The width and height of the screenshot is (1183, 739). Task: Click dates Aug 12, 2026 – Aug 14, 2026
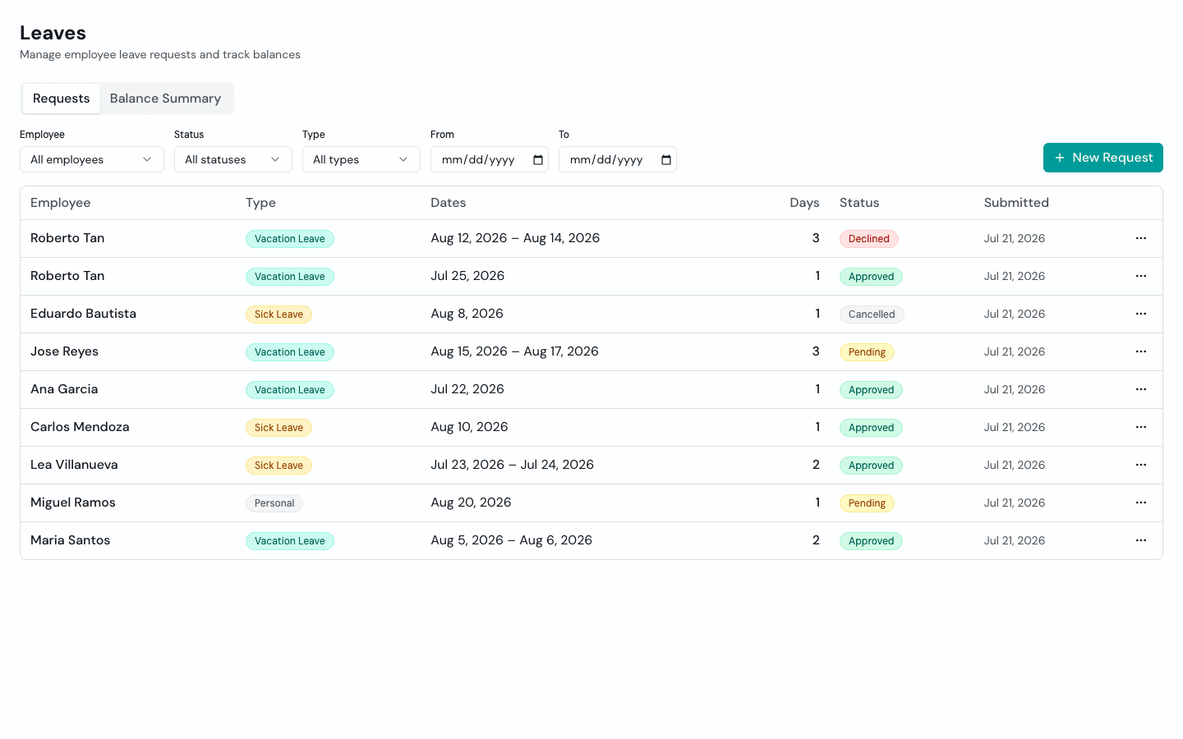[x=515, y=238]
